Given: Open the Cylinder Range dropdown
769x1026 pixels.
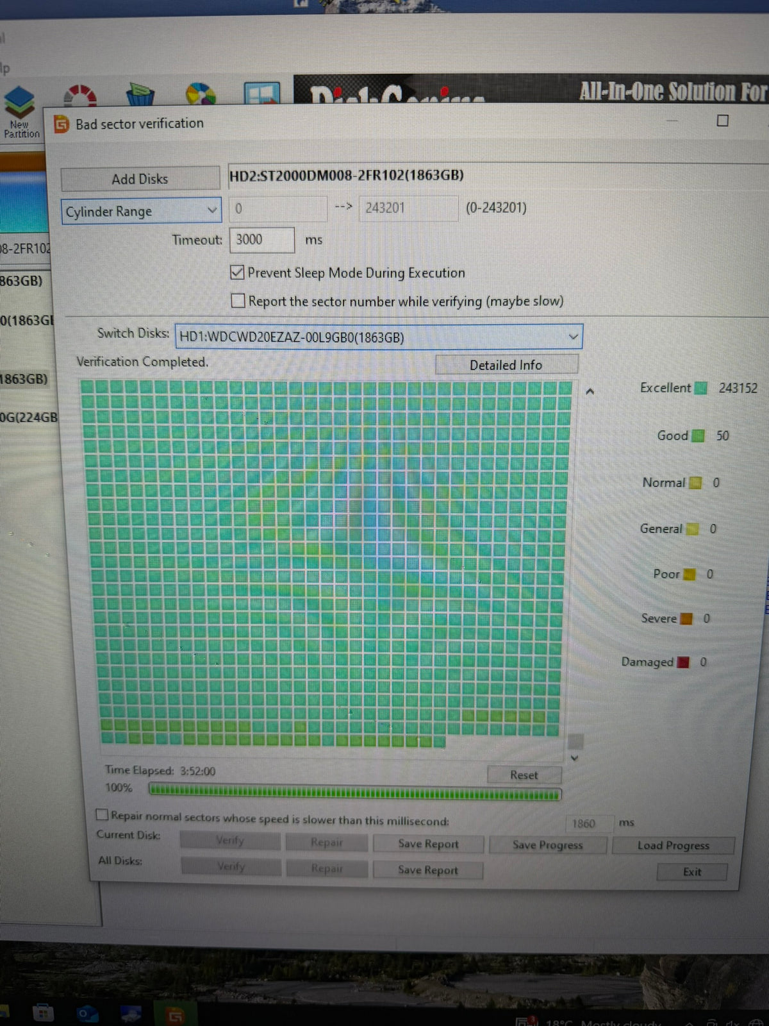Looking at the screenshot, I should pos(141,211).
